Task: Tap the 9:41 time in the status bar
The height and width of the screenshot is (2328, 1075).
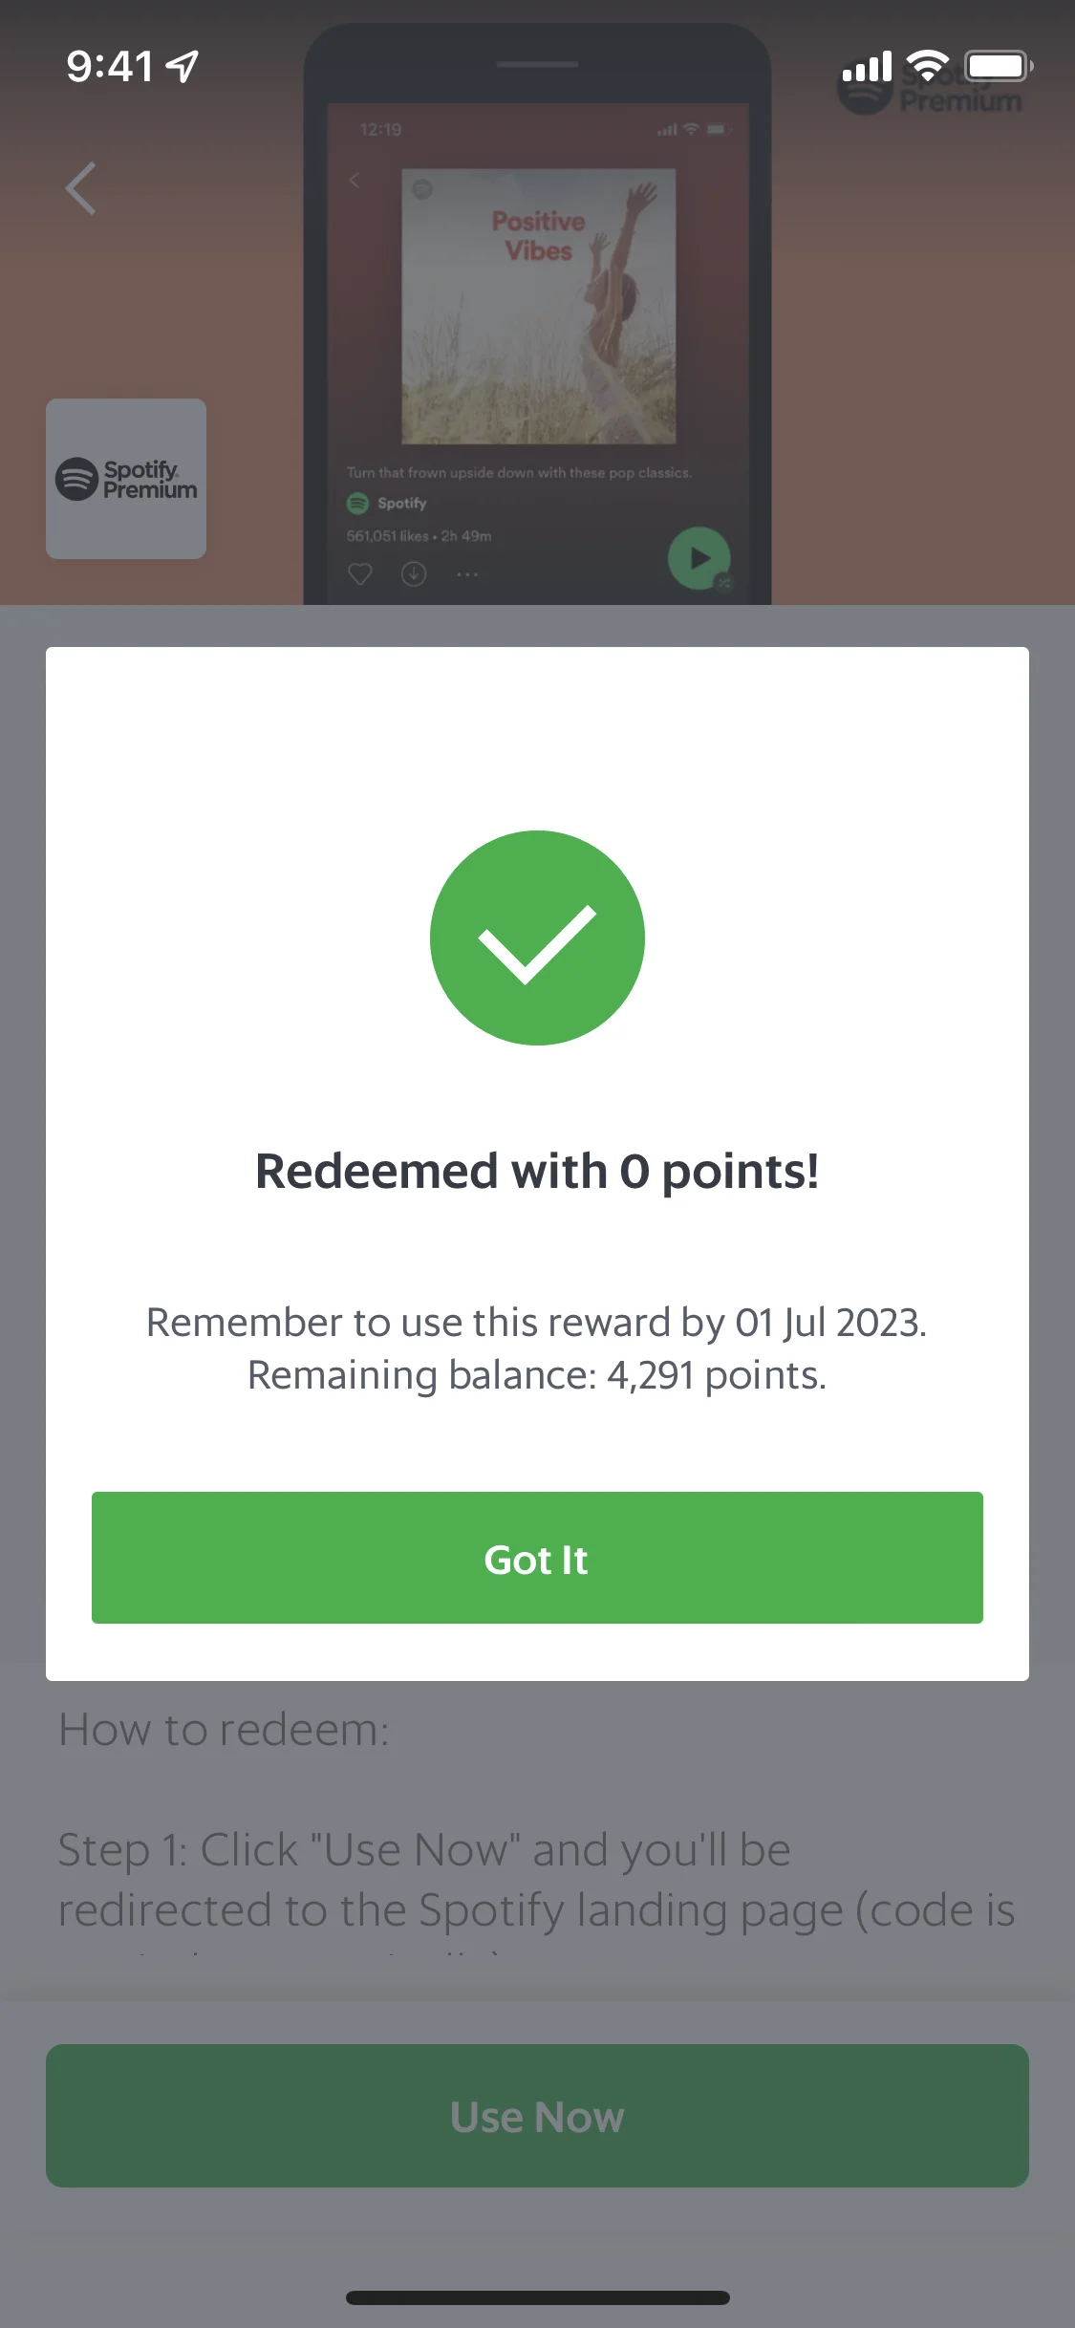Action: click(108, 65)
